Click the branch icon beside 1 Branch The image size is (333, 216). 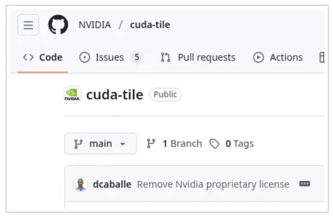click(151, 144)
